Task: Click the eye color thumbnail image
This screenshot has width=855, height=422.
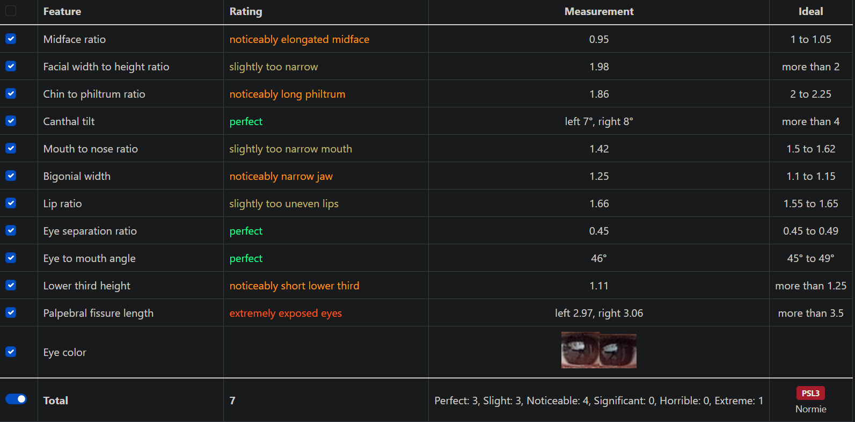Action: pos(598,350)
